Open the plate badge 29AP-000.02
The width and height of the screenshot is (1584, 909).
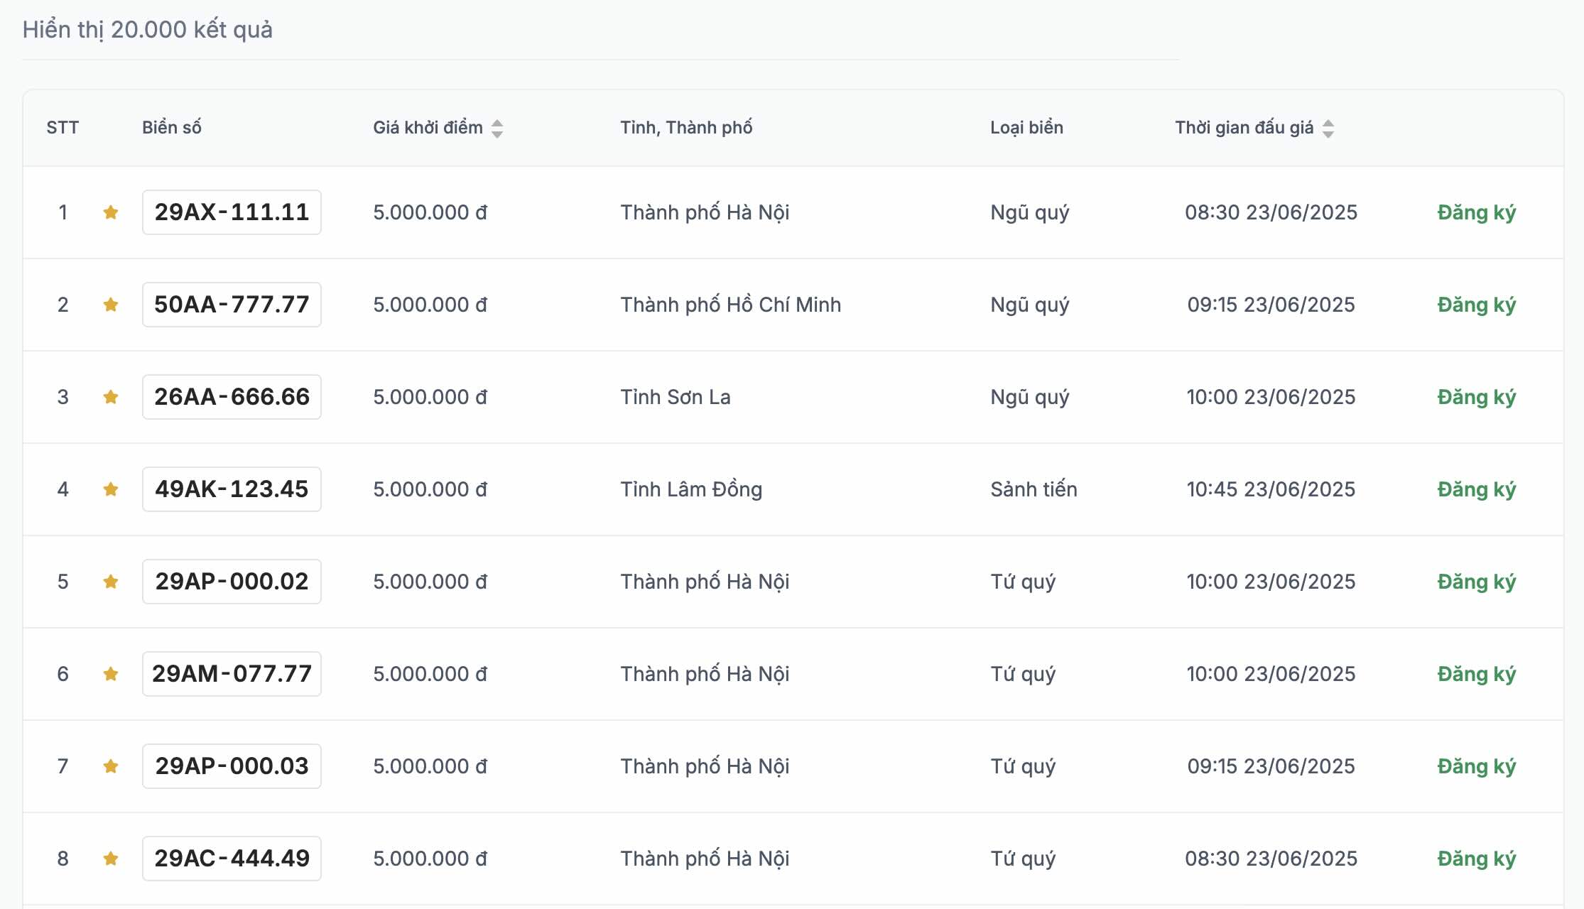(232, 582)
